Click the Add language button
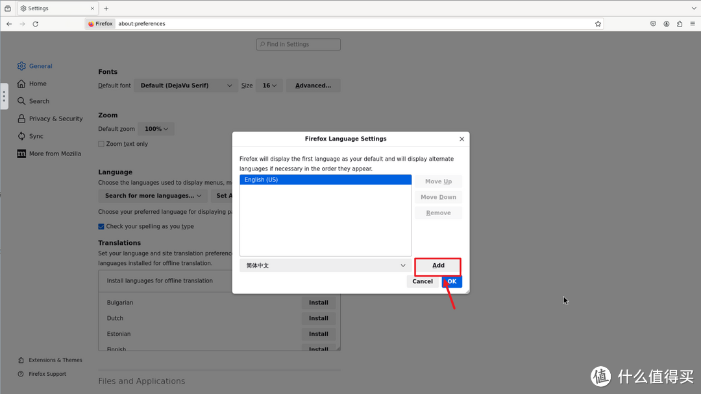 tap(437, 266)
